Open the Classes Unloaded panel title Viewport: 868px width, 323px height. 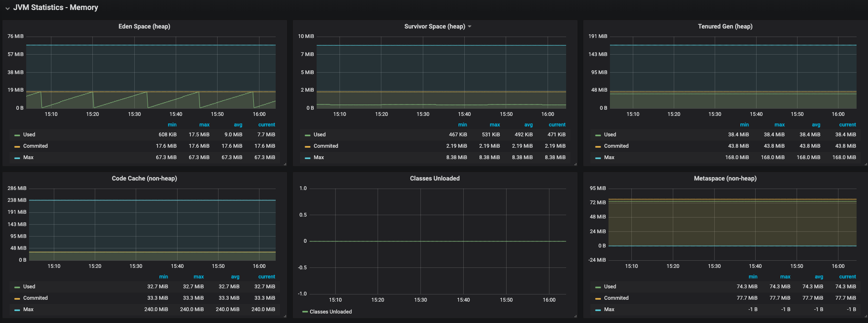click(x=435, y=179)
